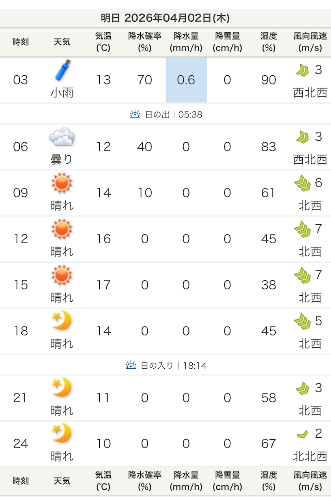Click the moon icon in the 18 row

coord(62,322)
